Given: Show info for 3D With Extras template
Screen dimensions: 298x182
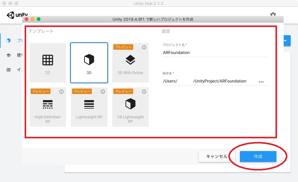Looking at the screenshot, I should tap(144, 47).
